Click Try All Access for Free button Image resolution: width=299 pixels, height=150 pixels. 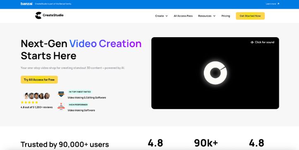tap(39, 80)
